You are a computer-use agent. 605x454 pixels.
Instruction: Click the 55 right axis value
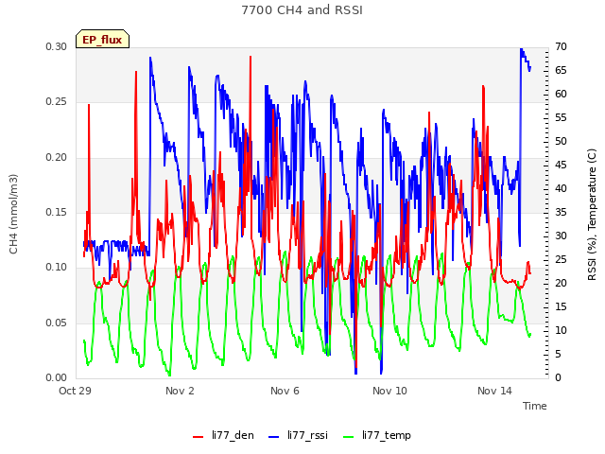point(561,117)
